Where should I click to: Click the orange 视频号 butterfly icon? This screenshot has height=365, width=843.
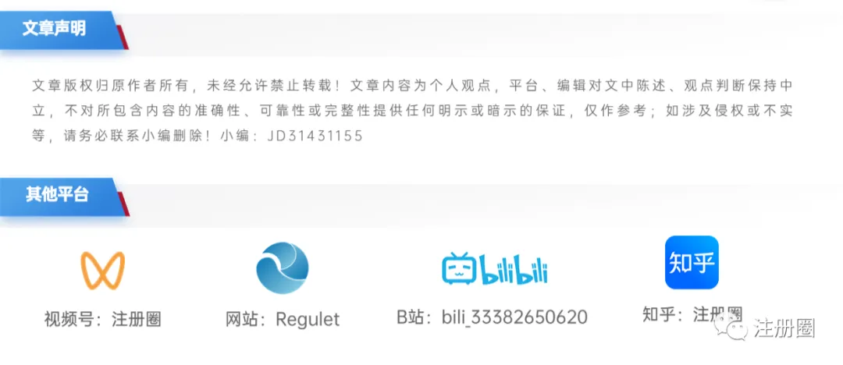103,271
